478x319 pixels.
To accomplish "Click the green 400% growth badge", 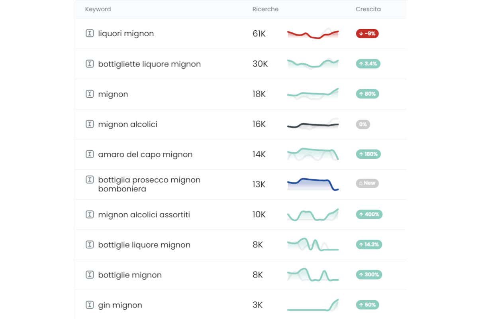I will 369,215.
